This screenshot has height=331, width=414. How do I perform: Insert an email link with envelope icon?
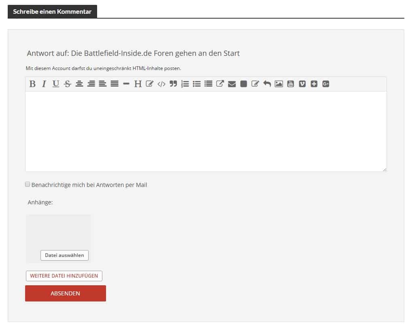[x=232, y=84]
